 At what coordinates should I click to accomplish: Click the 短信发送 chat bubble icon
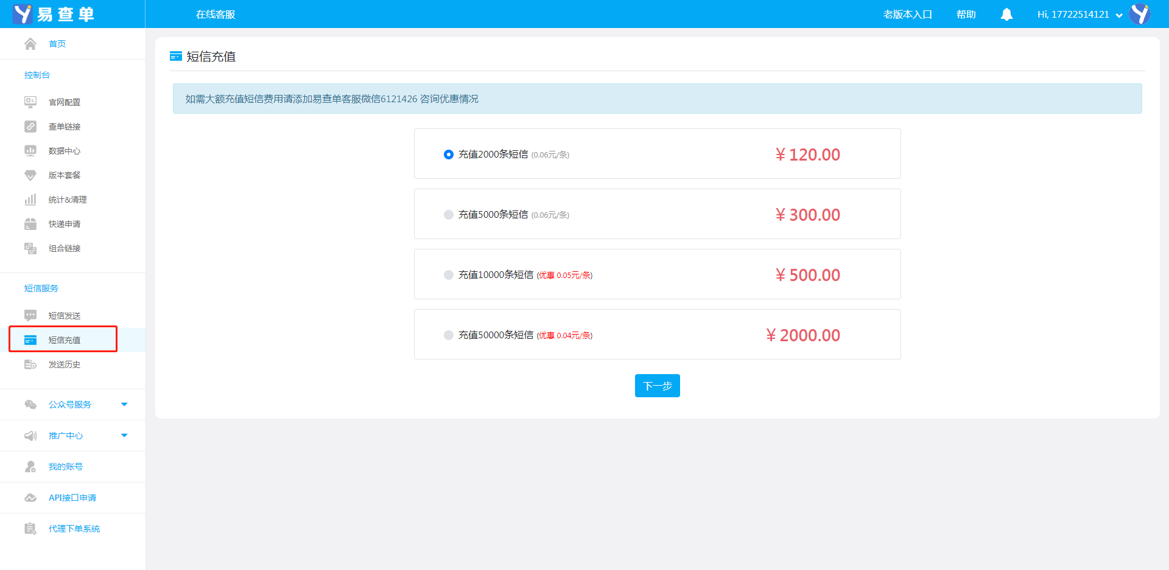(30, 315)
